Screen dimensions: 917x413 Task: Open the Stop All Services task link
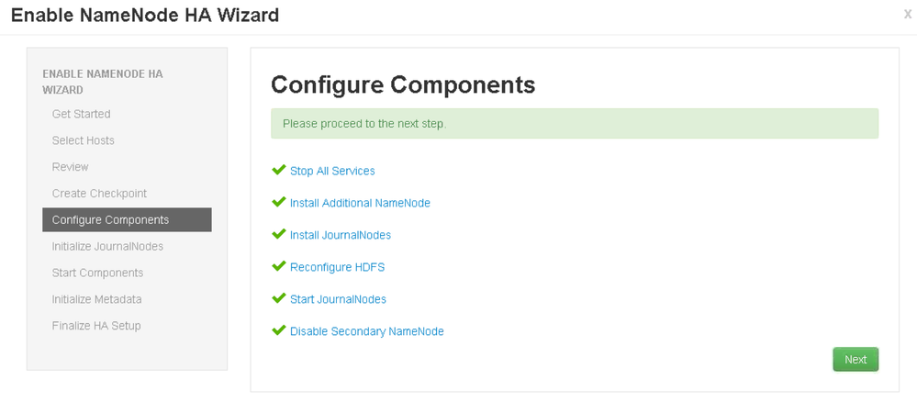[x=332, y=171]
